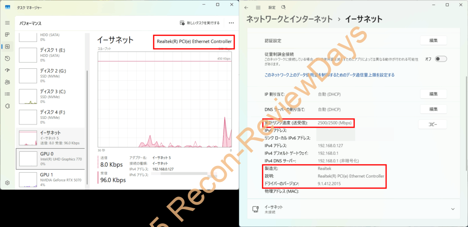468x227 pixels.
Task: Click コピー button for network properties
Action: click(432, 124)
